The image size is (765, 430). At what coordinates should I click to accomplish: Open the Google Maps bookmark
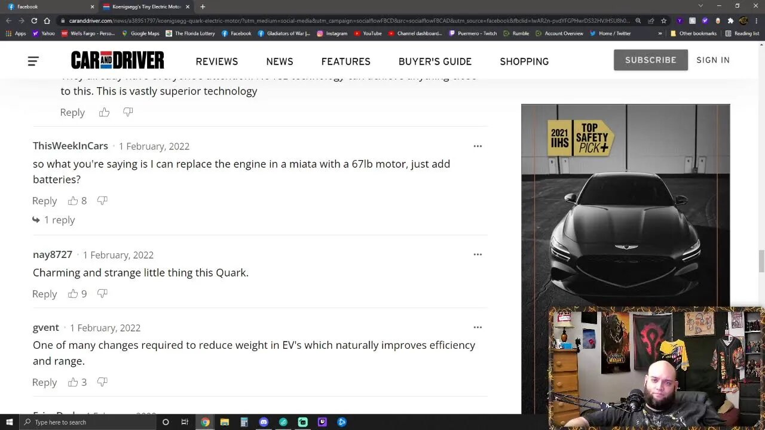pos(140,33)
